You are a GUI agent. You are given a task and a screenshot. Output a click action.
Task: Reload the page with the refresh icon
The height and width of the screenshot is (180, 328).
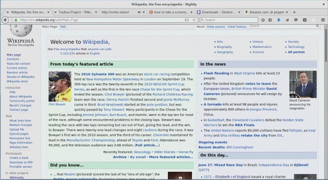194,20
